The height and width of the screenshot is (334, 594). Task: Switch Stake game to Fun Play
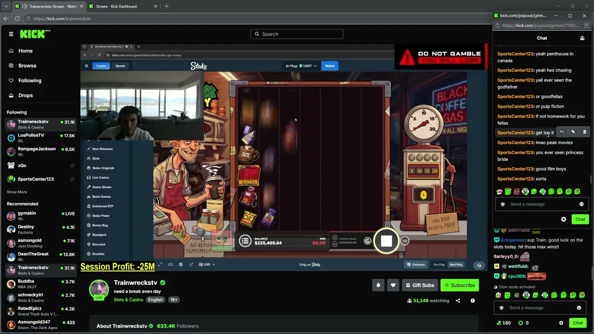pyautogui.click(x=439, y=264)
